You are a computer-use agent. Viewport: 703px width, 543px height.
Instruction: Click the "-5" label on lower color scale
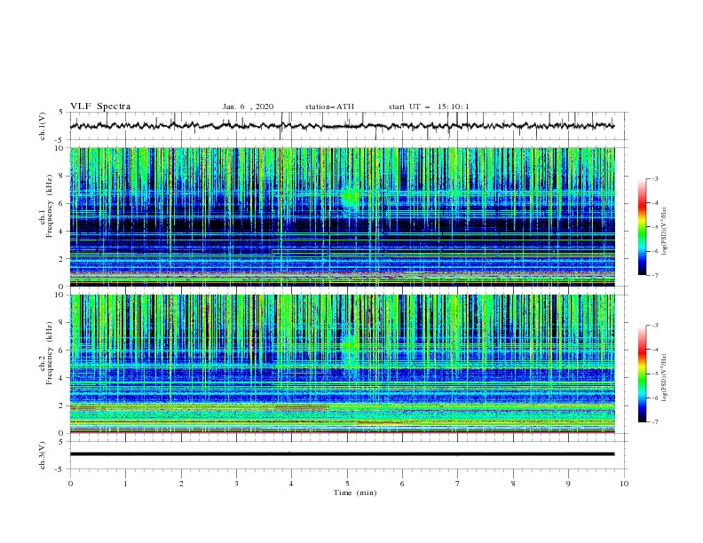pos(655,374)
